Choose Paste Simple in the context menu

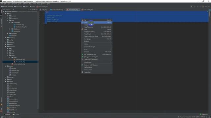(x=97, y=34)
